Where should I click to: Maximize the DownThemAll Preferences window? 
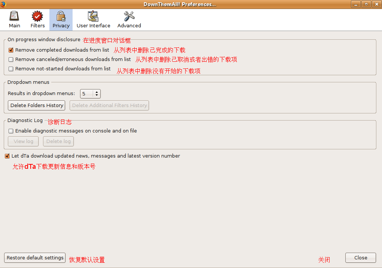pos(366,4)
